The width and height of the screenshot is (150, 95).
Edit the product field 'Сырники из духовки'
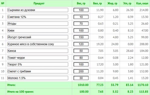(x=38, y=10)
